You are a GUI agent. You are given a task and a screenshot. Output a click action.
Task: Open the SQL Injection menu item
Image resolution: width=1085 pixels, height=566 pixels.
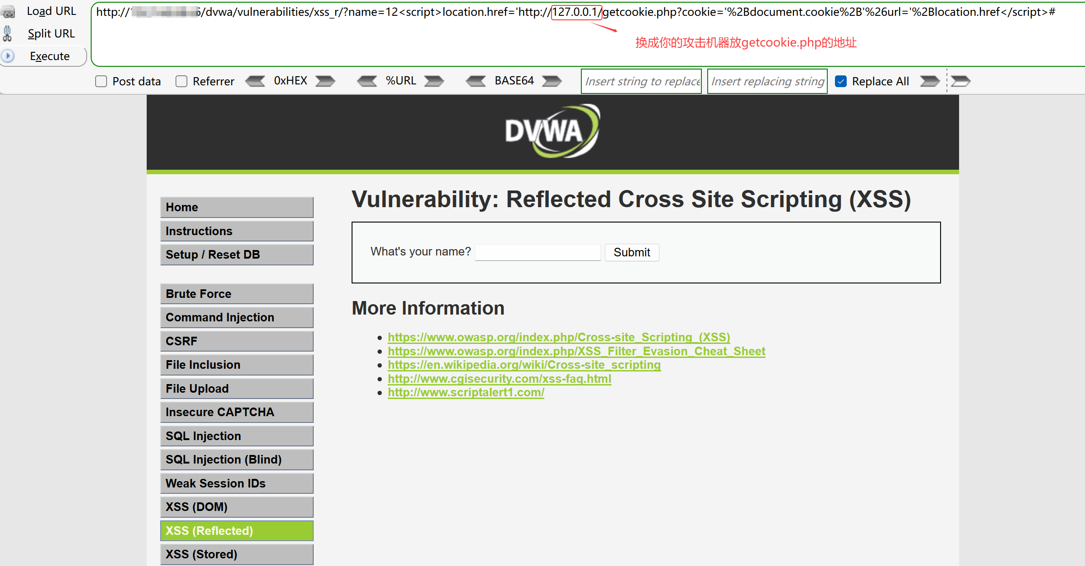[x=236, y=436]
